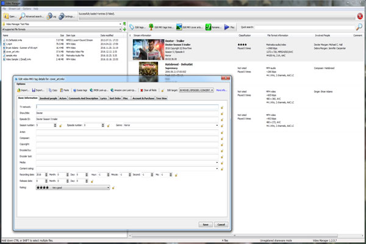Viewport: 366px width, 244px height.
Task: Open the Rating dropdown showing Very good
Action: [x=109, y=188]
